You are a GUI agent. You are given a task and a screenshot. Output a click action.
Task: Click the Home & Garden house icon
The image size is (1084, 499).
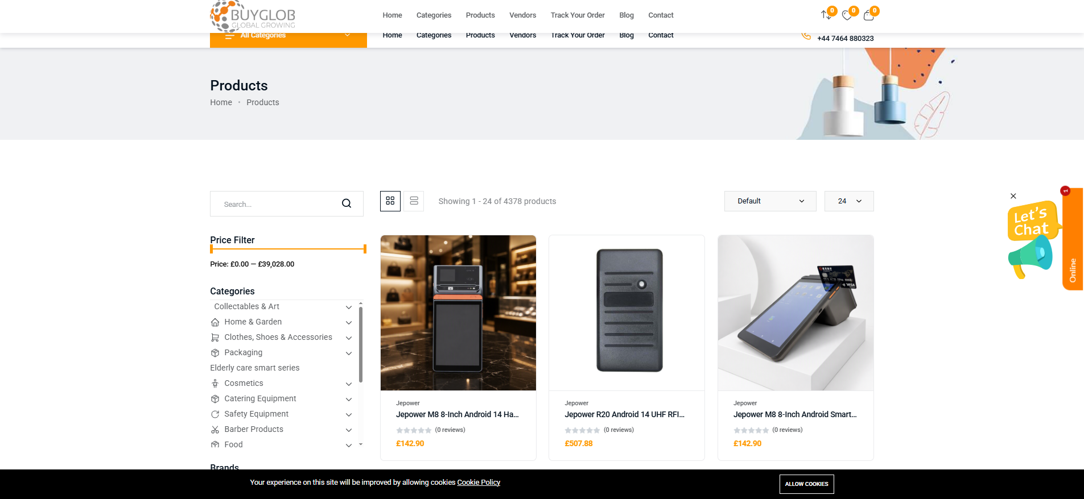(x=215, y=322)
